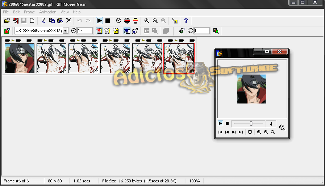Viewport: 325px width, 186px height.
Task: Click the Save disk icon
Action: (24, 21)
